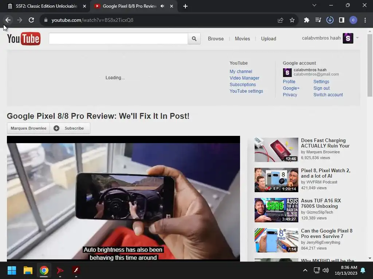Open Does Fast Charging video thumbnail
Viewport: 373px width, 279px height.
tap(276, 150)
